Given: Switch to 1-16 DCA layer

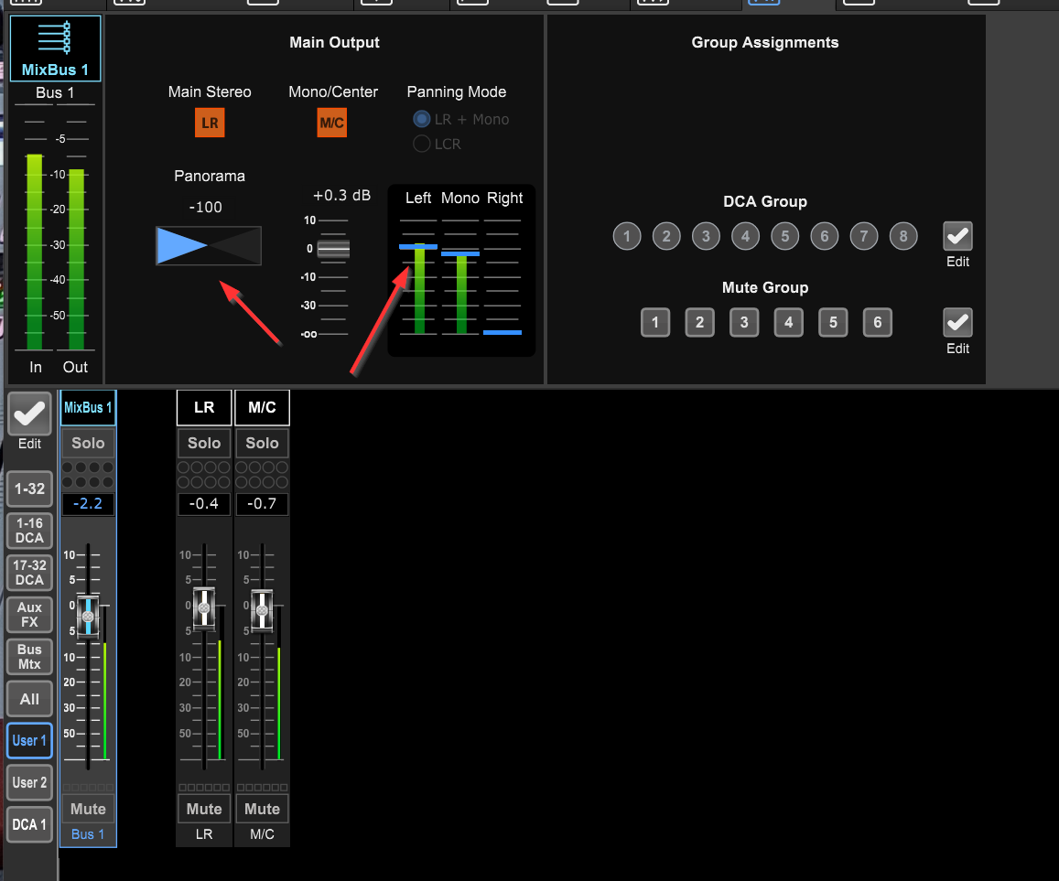Looking at the screenshot, I should coord(29,531).
